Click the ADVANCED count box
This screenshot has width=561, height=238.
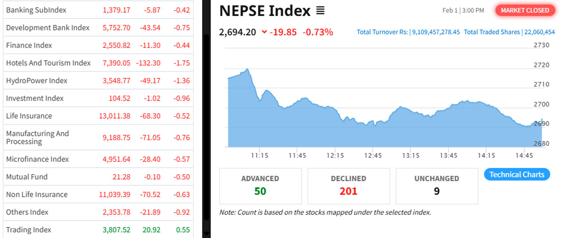[x=260, y=186]
